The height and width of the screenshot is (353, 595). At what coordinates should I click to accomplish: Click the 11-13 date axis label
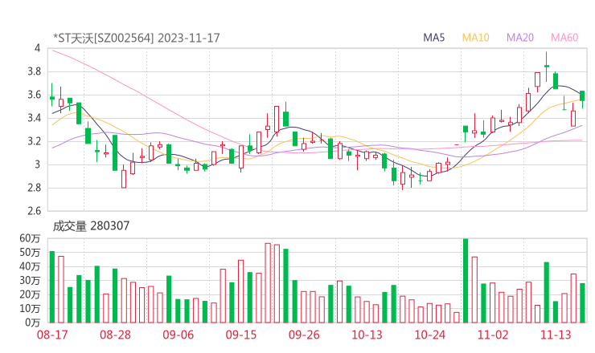click(556, 335)
